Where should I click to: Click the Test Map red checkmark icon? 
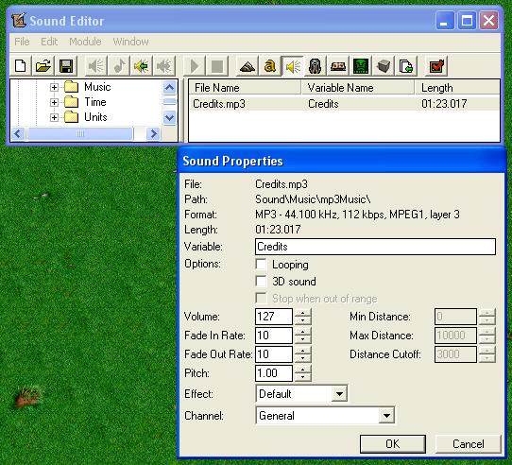tap(436, 66)
